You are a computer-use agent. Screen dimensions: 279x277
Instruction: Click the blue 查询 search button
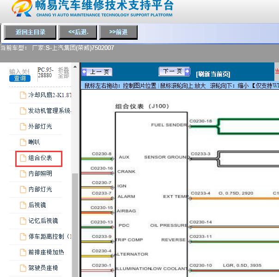coord(20,78)
